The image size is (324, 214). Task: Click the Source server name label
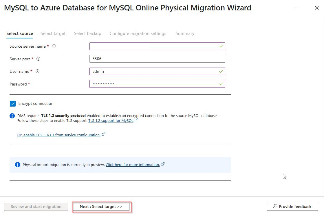pos(28,46)
